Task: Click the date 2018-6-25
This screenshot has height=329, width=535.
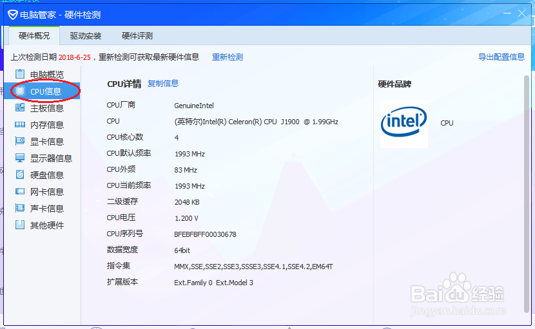Action: 75,57
